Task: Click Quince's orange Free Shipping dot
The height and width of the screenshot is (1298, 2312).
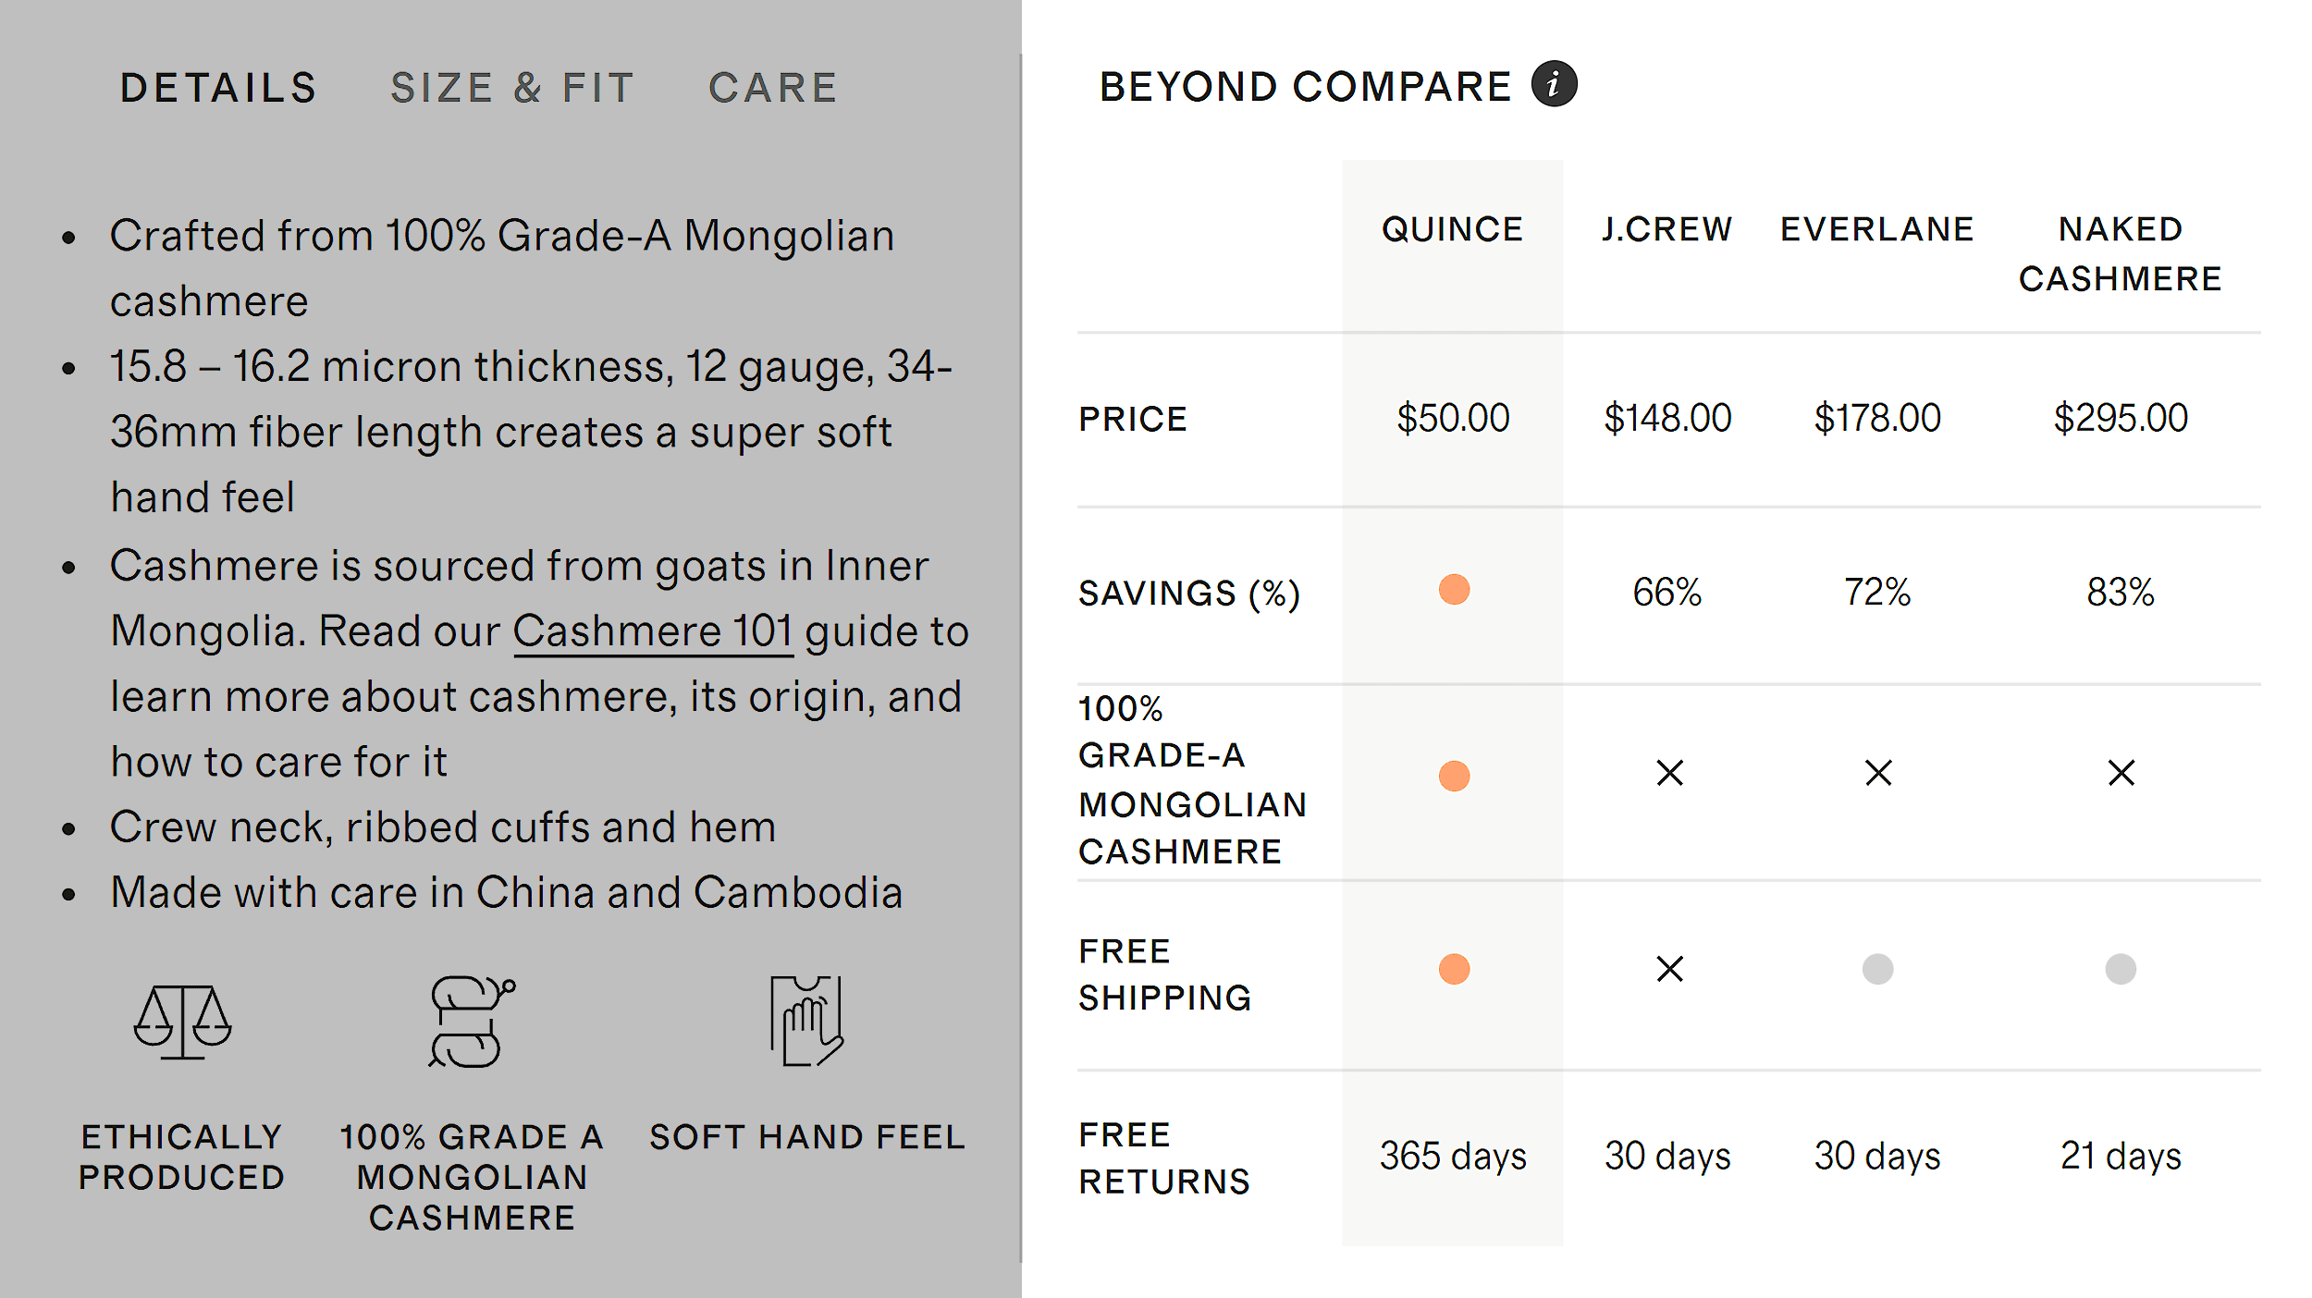Action: point(1454,969)
